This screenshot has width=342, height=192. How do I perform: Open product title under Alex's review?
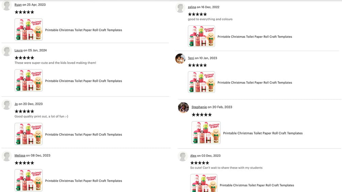[257, 185]
